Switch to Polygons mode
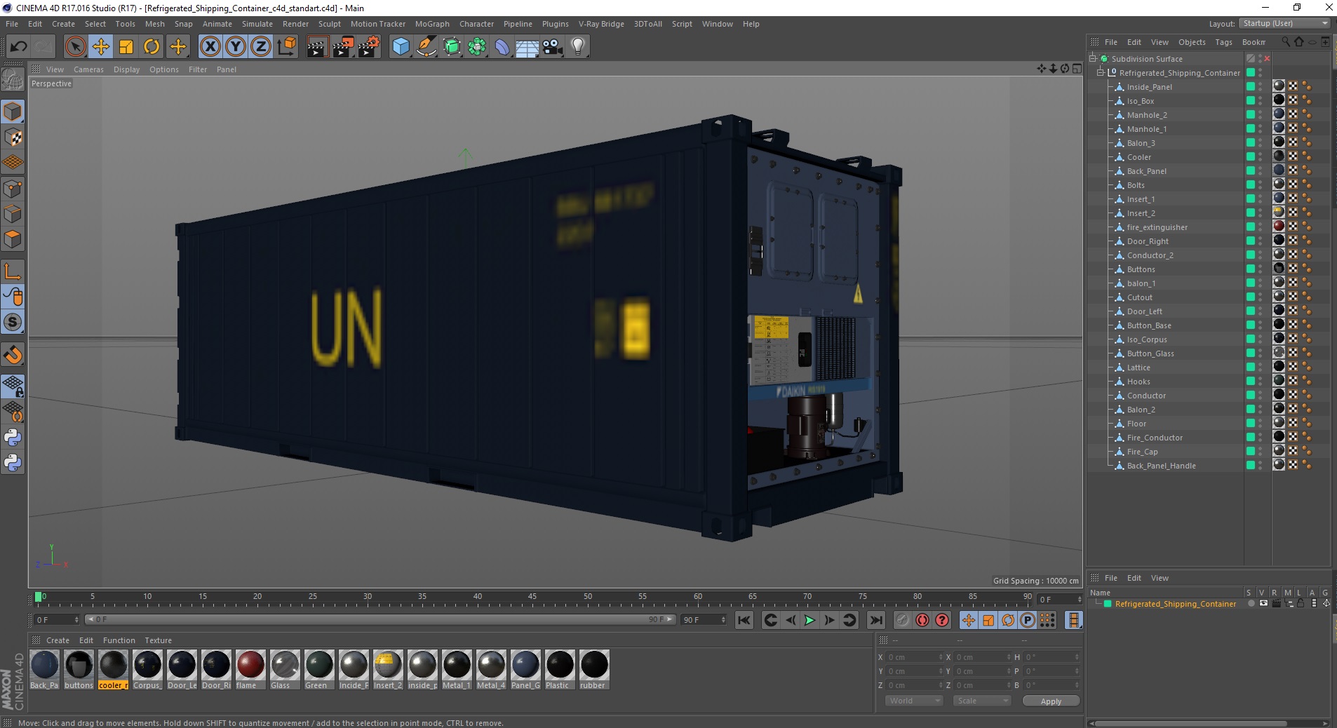This screenshot has width=1337, height=728. (13, 239)
